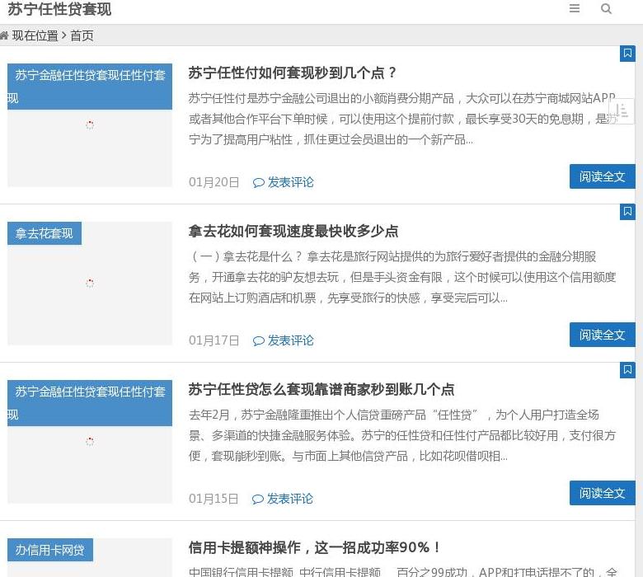Click category tag 办信用卡网贷
This screenshot has width=643, height=577.
[x=50, y=550]
